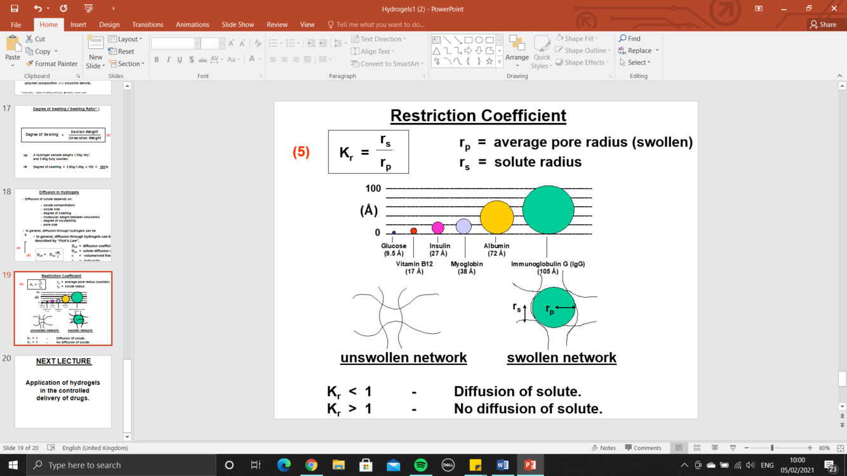Select slide 20 NEXT LECTURE thumbnail
This screenshot has height=476, width=847.
(63, 392)
